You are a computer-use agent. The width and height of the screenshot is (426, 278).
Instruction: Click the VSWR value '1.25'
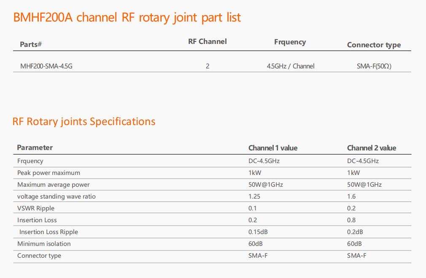254,196
